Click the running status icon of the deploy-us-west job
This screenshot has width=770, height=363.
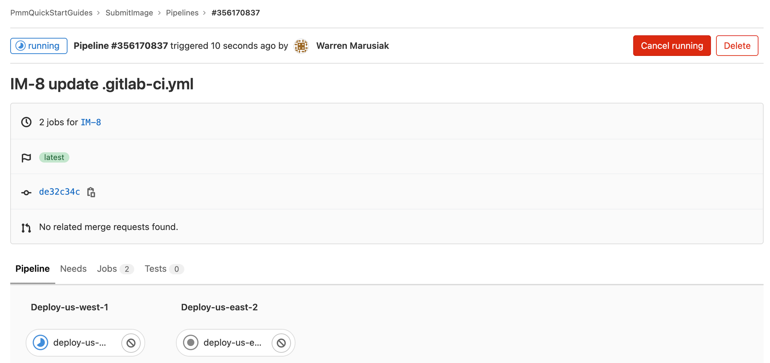[40, 343]
